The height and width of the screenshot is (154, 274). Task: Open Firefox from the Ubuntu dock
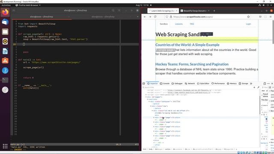[x=5, y=12]
